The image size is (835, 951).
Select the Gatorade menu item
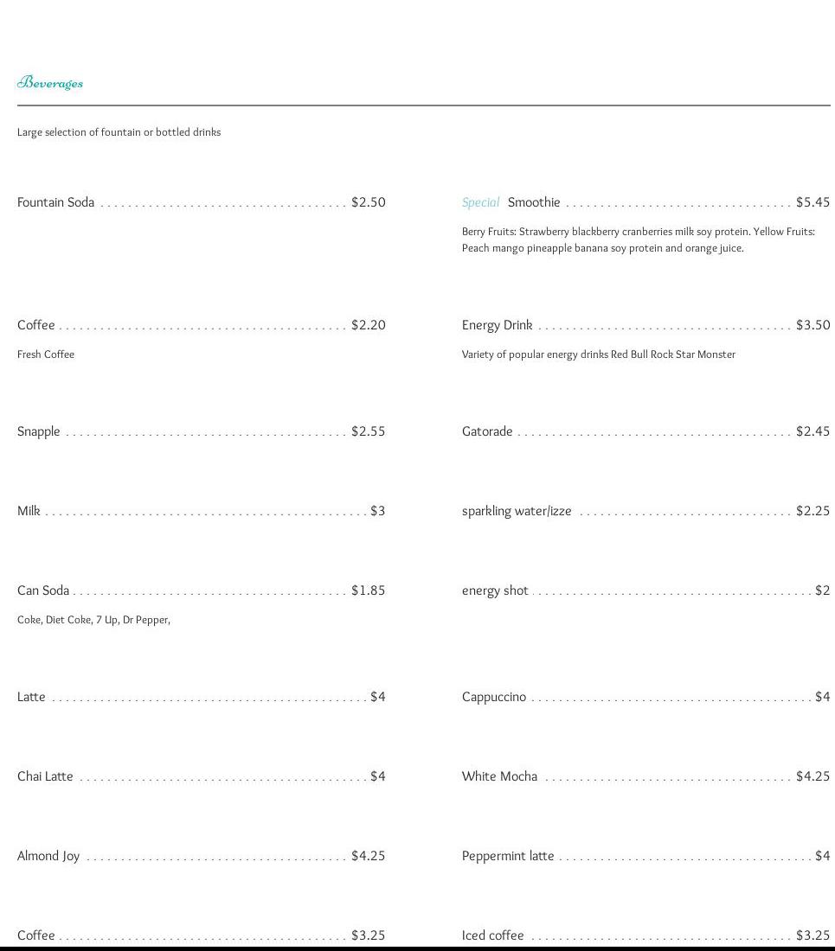(x=487, y=431)
